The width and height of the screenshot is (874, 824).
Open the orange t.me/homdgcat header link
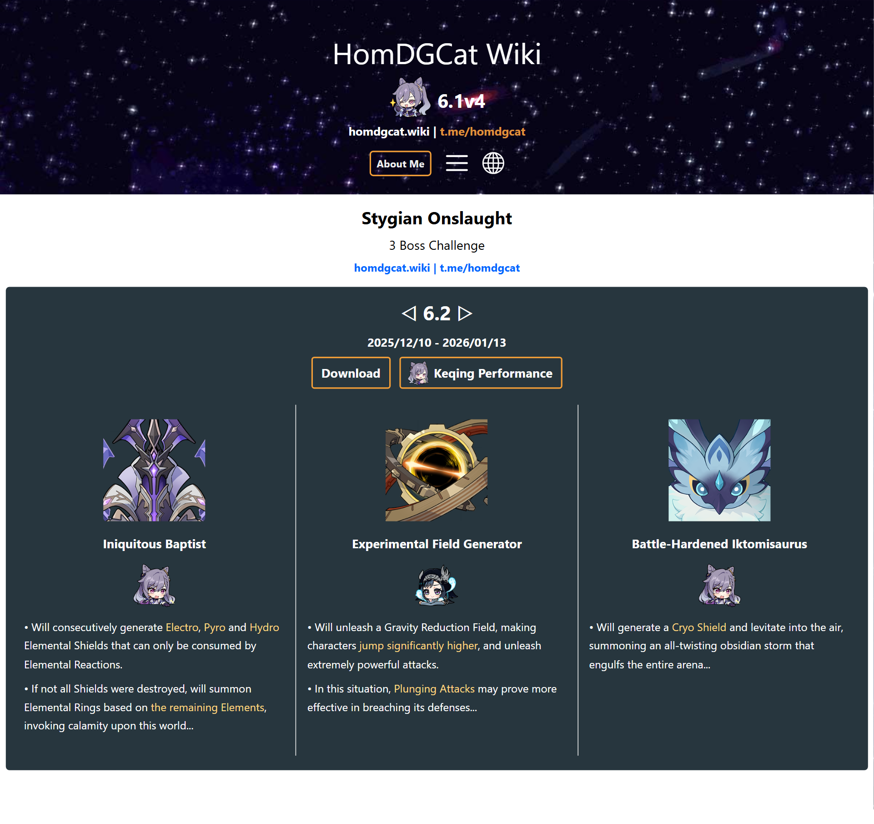pyautogui.click(x=482, y=131)
